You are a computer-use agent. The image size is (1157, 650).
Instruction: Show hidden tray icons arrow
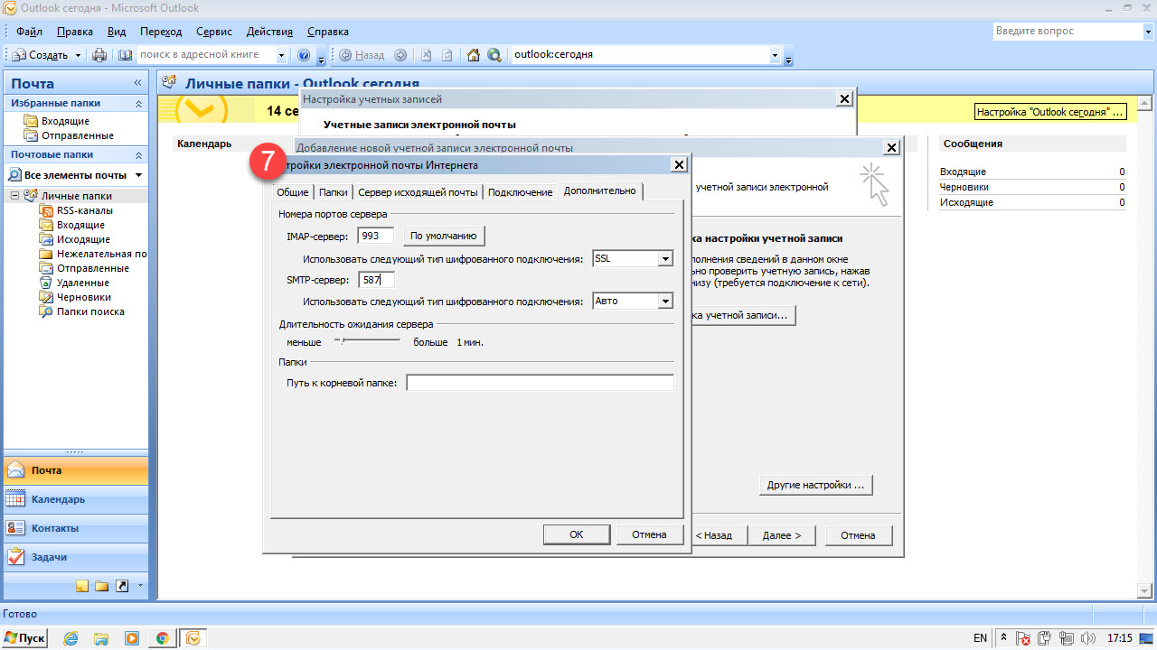point(1003,637)
